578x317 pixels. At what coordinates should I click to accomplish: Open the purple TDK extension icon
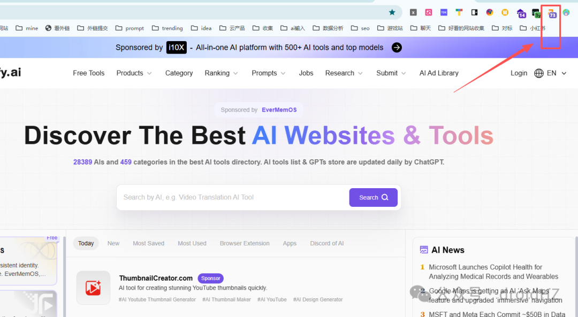[444, 12]
